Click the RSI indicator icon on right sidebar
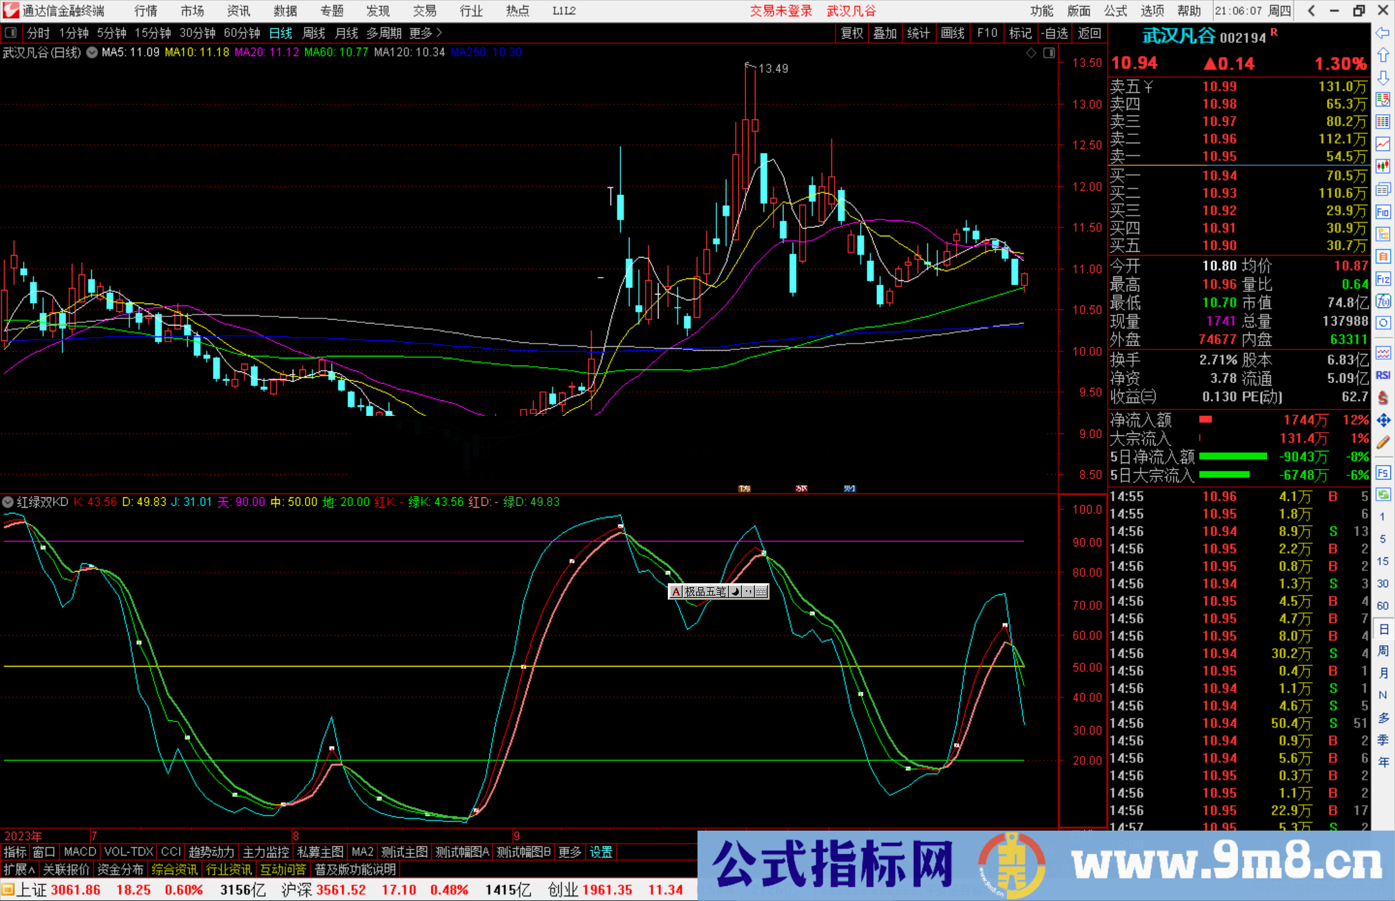1395x901 pixels. pyautogui.click(x=1383, y=375)
